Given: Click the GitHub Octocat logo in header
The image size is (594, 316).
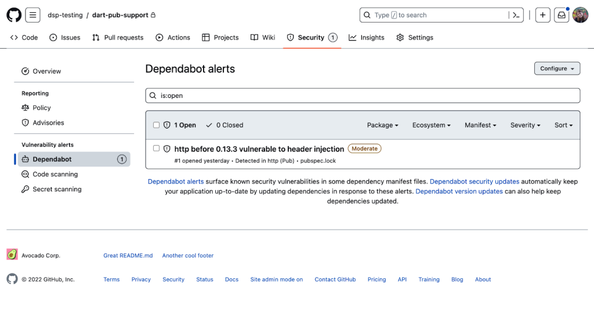Looking at the screenshot, I should 14,15.
